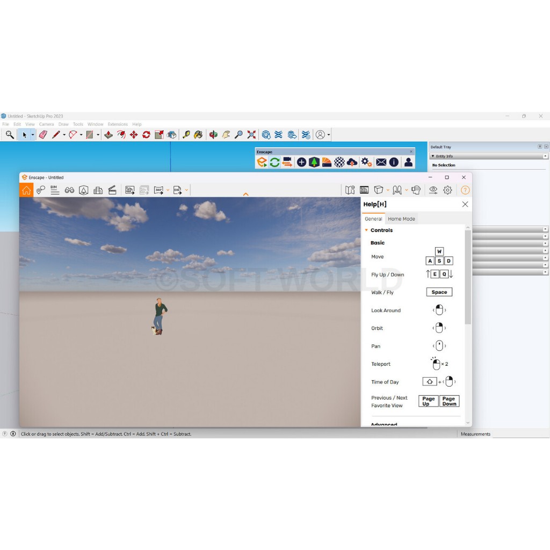Choose the Rotate tool in SketchUp toolbar
The image size is (550, 550).
pos(146,135)
